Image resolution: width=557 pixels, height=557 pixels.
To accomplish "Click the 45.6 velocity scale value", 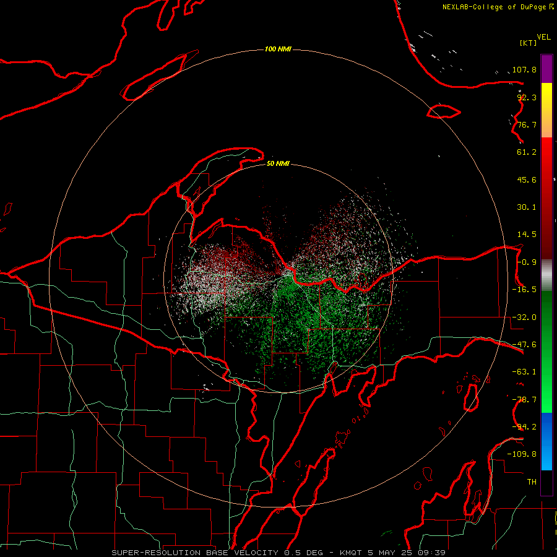I will [527, 179].
